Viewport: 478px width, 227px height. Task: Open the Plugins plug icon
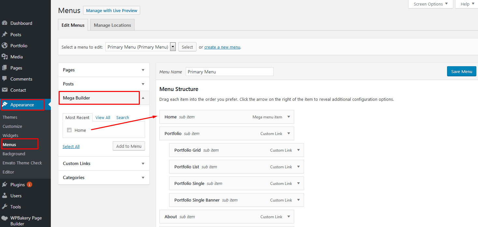(x=5, y=185)
